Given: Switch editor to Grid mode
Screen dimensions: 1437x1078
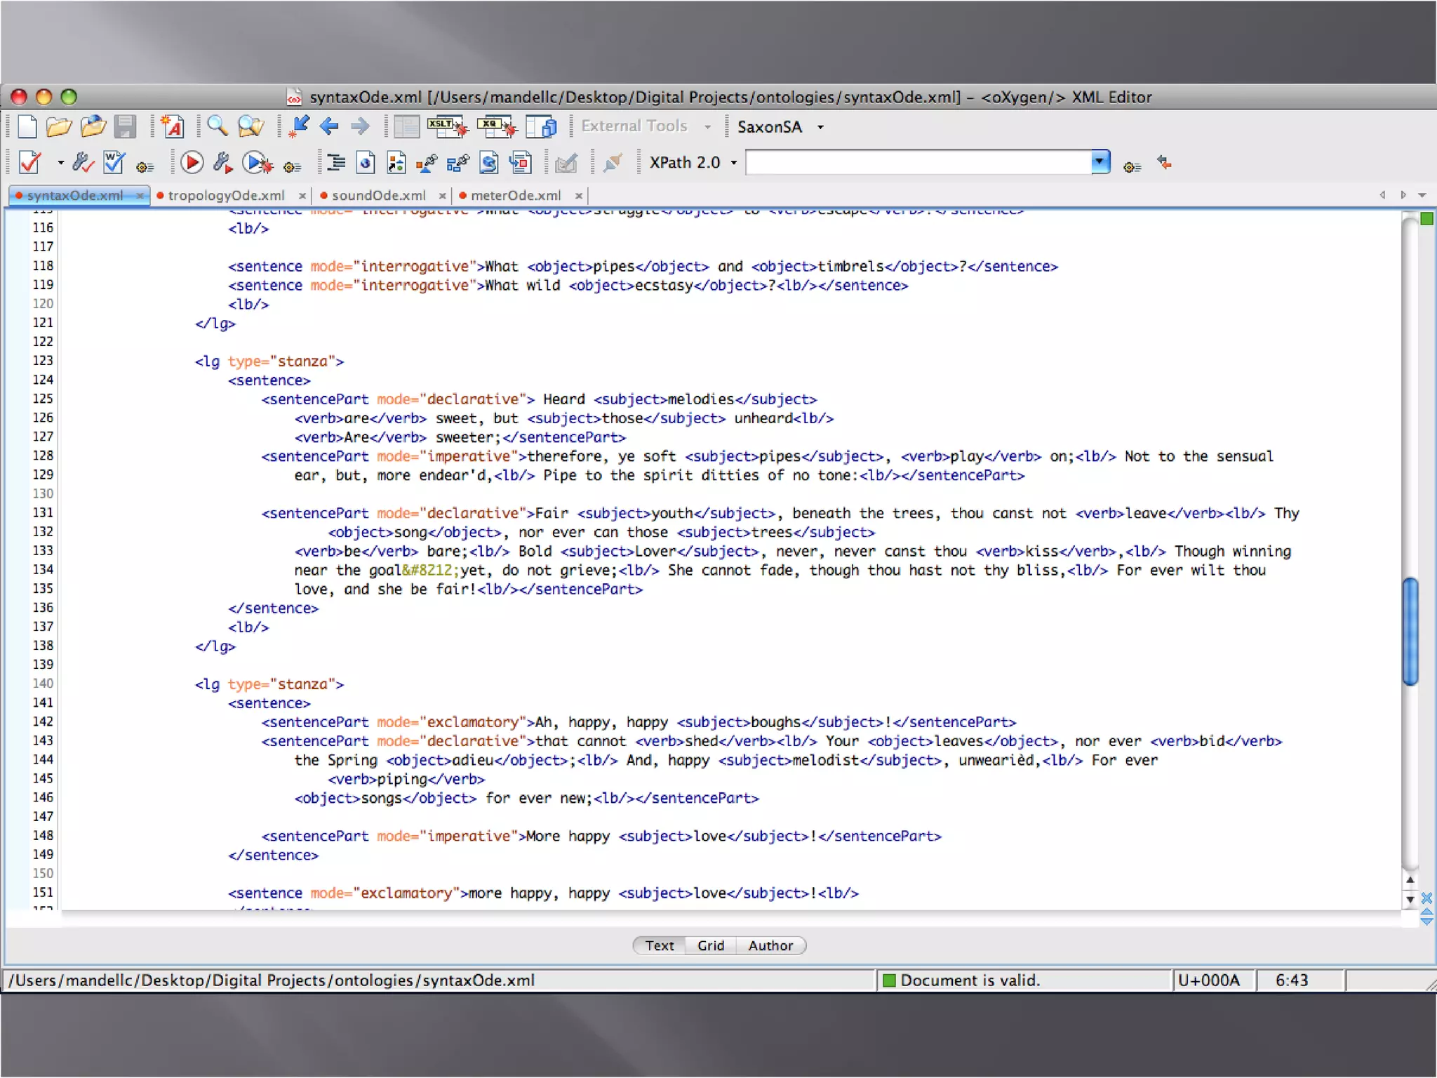Looking at the screenshot, I should [710, 945].
